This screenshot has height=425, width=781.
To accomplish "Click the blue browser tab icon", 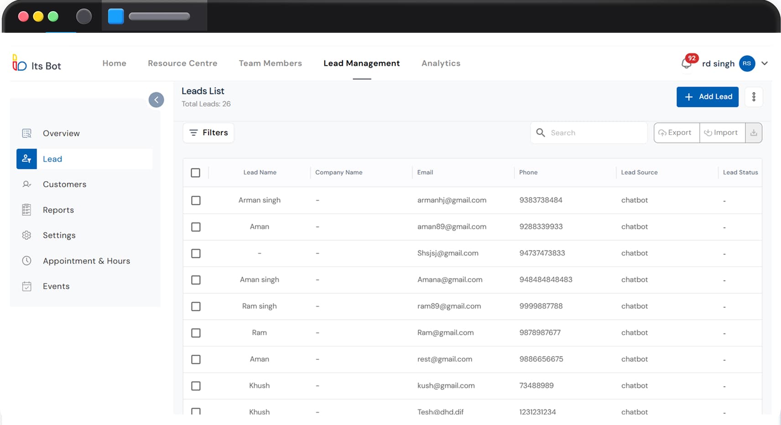I will [116, 16].
